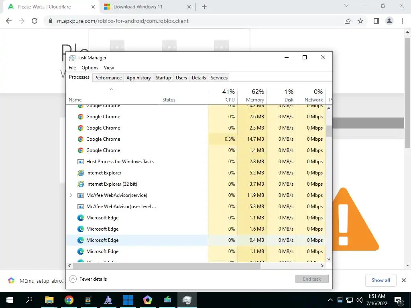The height and width of the screenshot is (308, 411).
Task: Click Task Manager vertical scrollbar thumb
Action: pyautogui.click(x=329, y=131)
